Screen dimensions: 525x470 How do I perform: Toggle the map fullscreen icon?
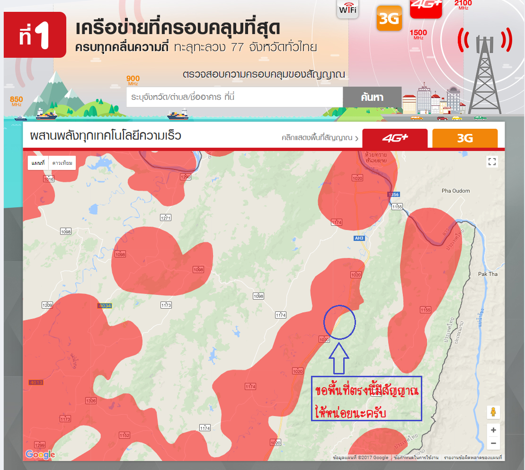tap(492, 162)
